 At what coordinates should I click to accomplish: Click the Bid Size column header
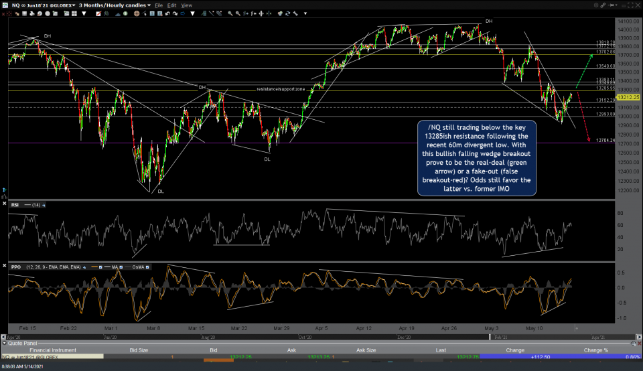coord(139,350)
